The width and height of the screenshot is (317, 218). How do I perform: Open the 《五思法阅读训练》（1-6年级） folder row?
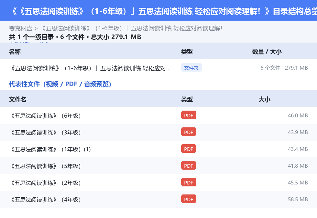pyautogui.click(x=158, y=68)
